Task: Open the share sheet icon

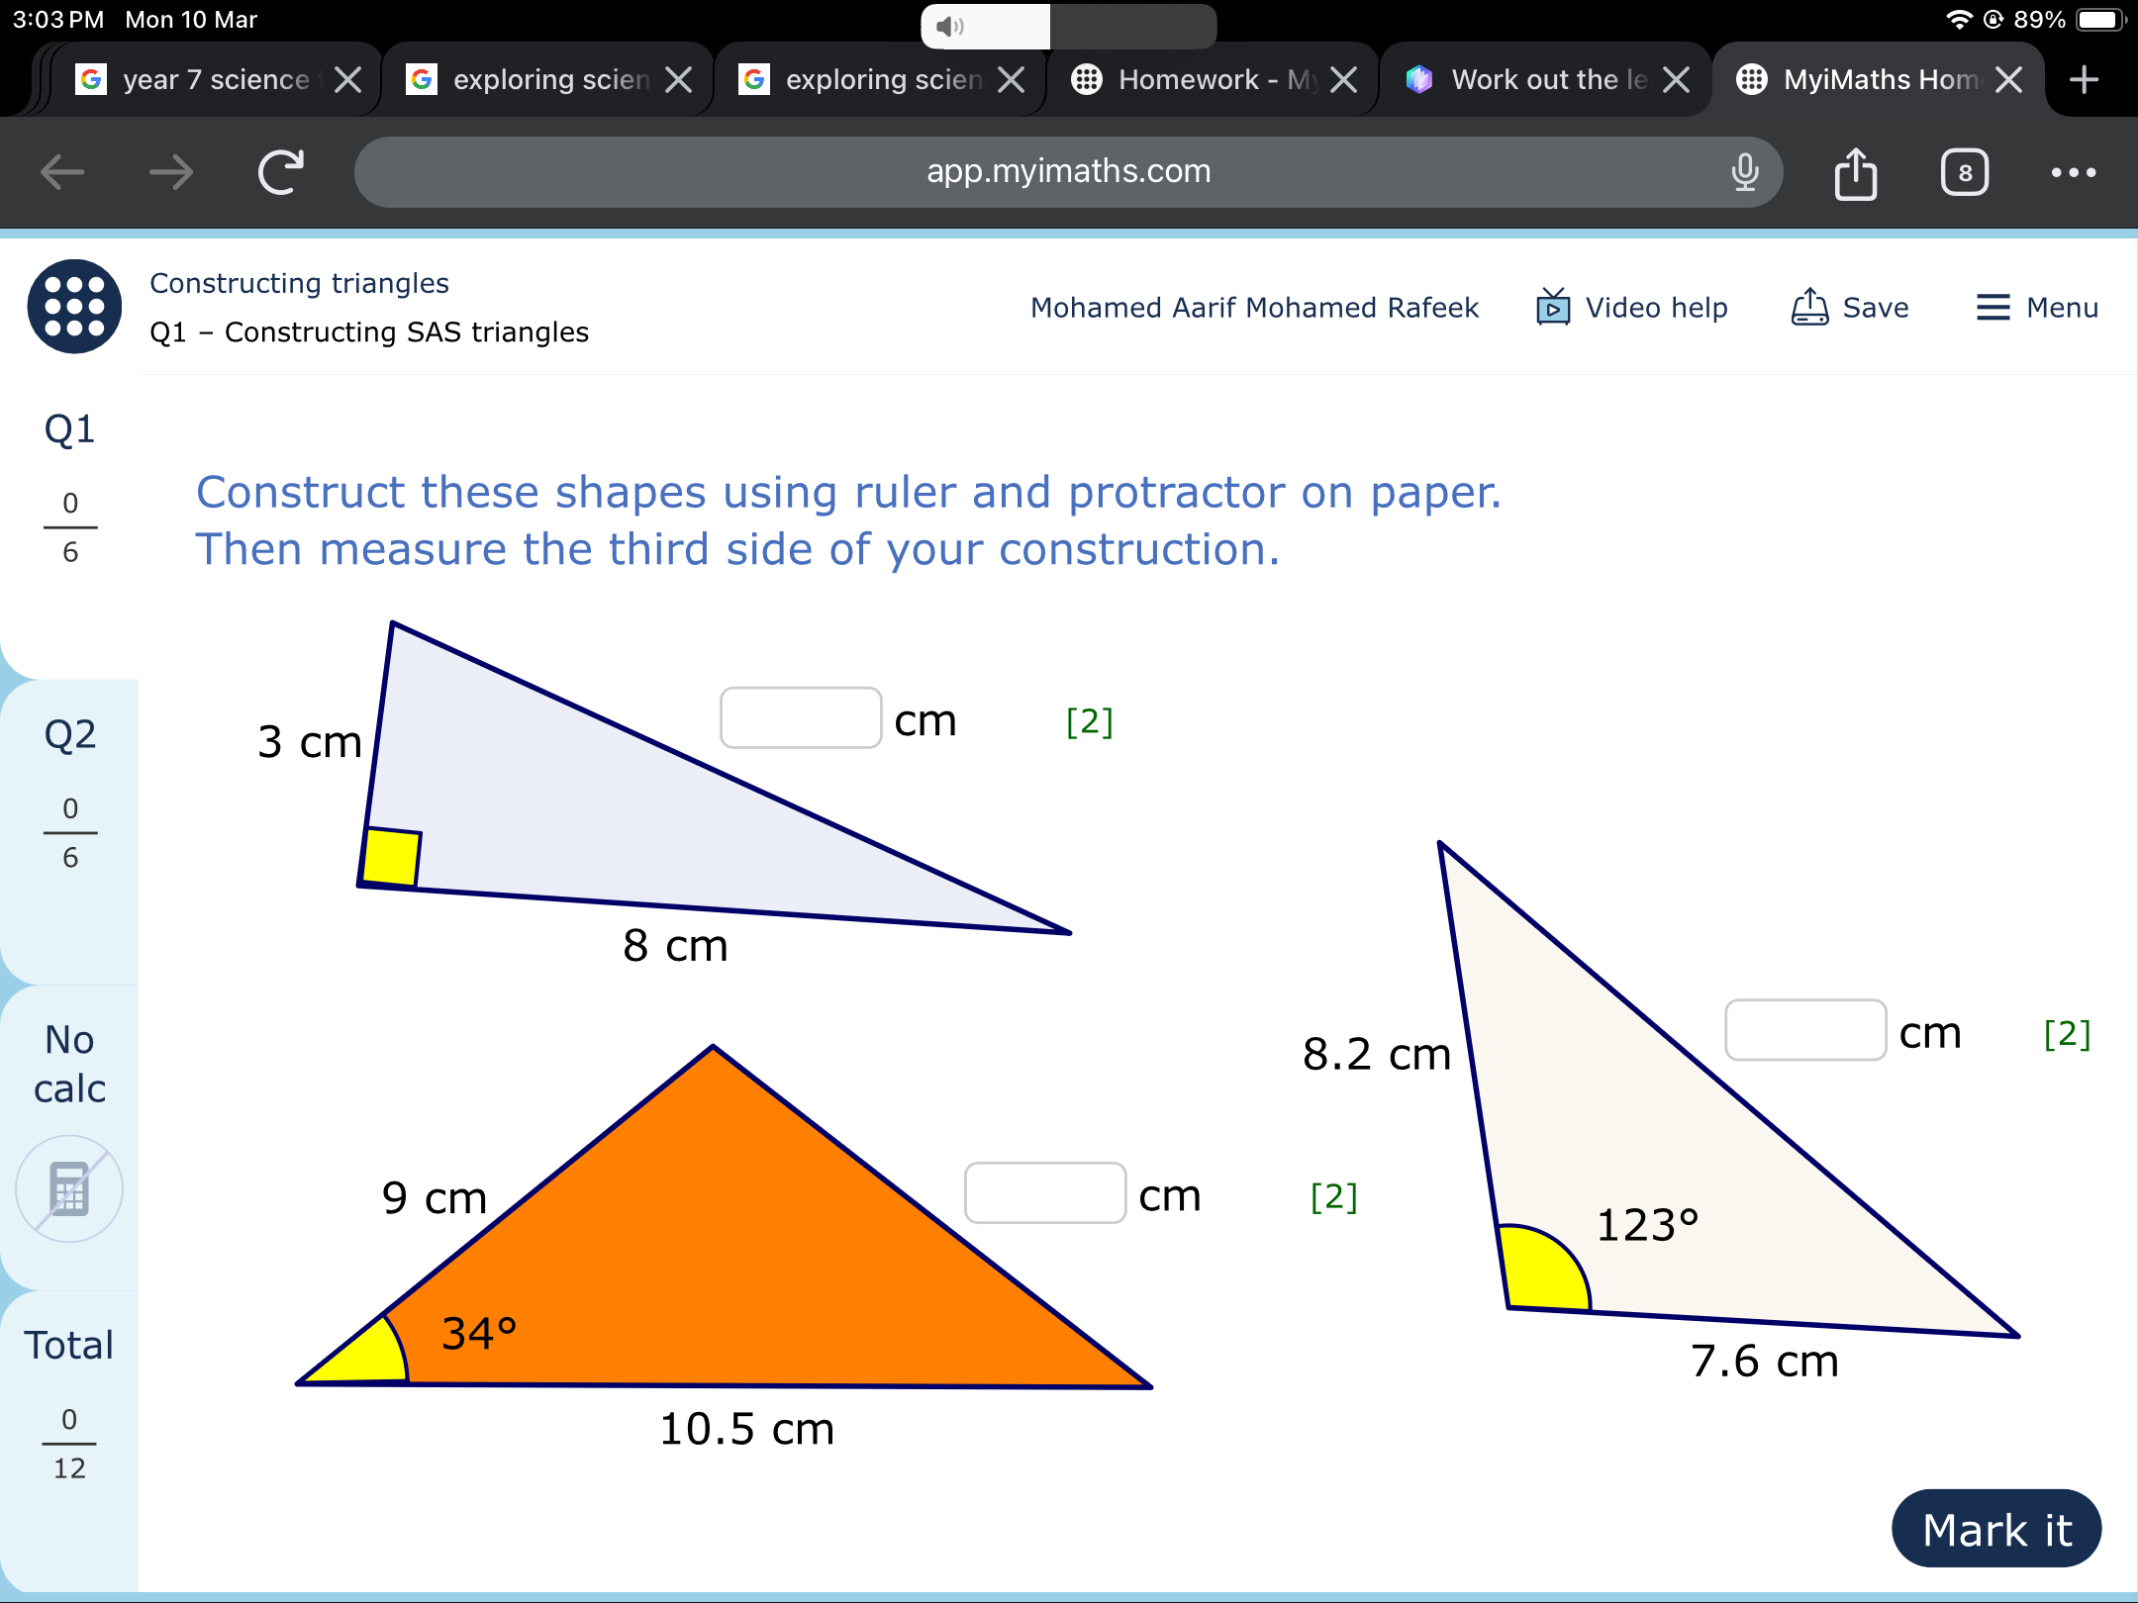Action: click(x=1856, y=171)
